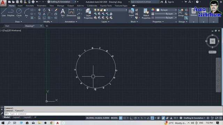Open the Annotate ribbon tab
The image size is (223, 125).
pyautogui.click(x=30, y=6)
